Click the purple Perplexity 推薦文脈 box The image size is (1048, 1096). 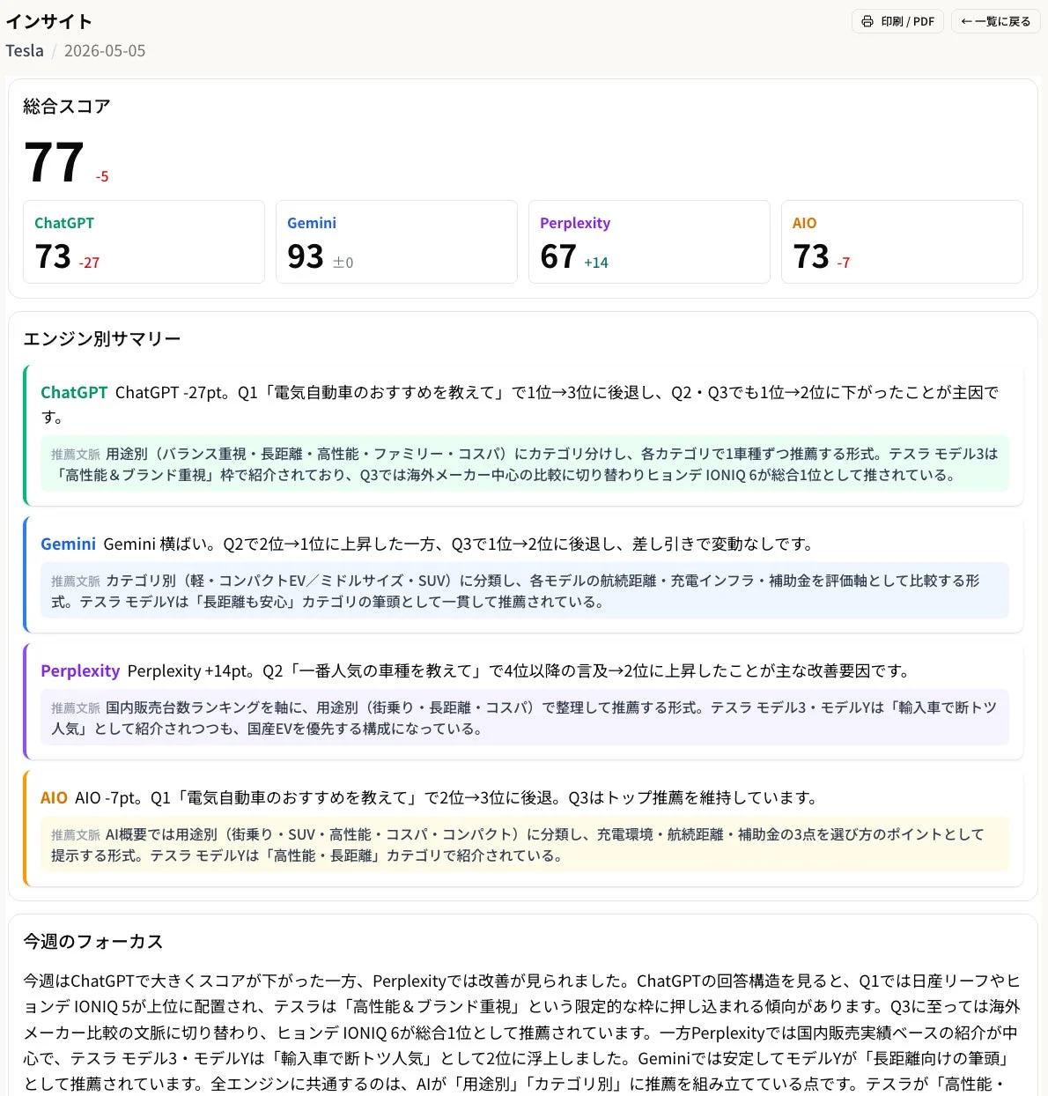pos(525,718)
